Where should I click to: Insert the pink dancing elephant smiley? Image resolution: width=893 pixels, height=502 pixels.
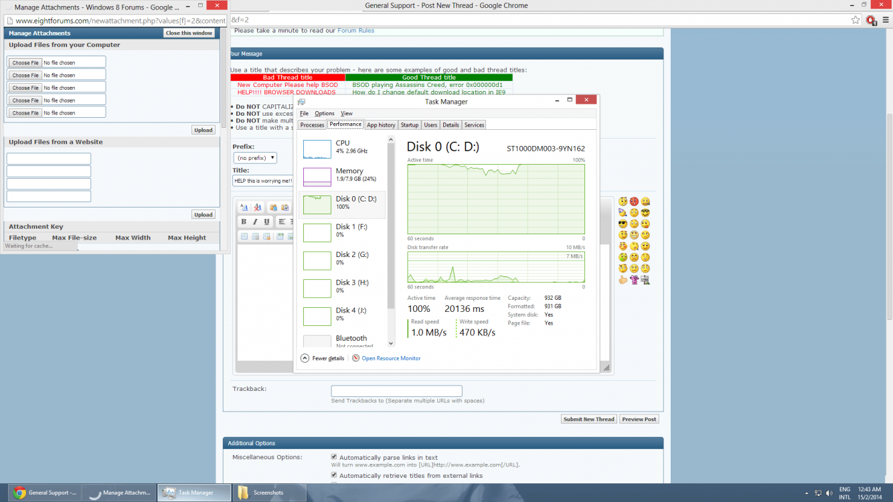click(634, 279)
